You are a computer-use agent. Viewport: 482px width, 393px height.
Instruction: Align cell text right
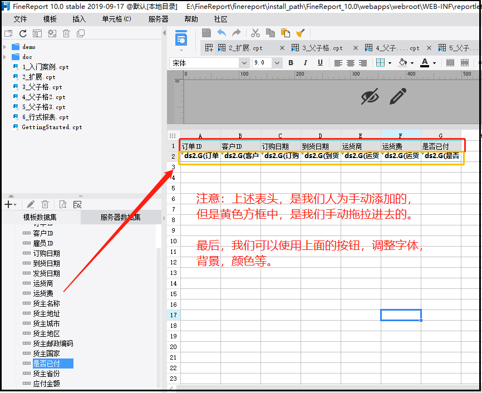[363, 63]
